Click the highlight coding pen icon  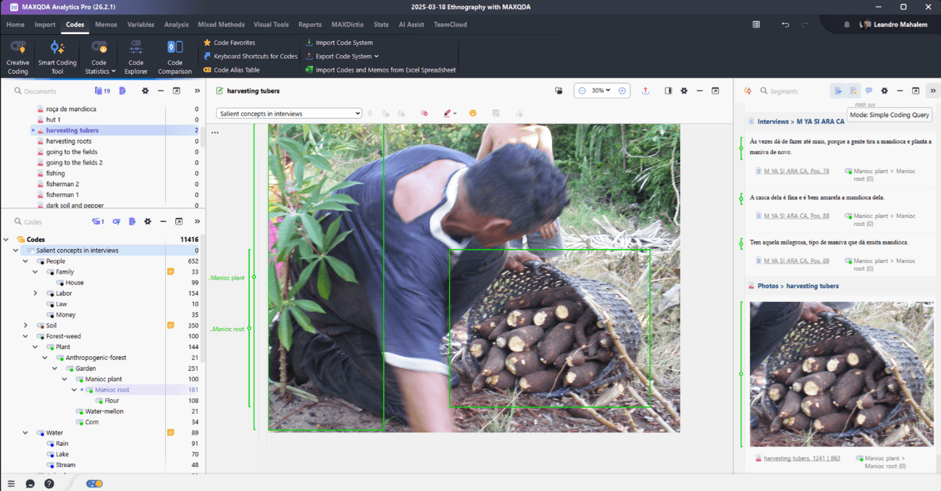pyautogui.click(x=447, y=114)
